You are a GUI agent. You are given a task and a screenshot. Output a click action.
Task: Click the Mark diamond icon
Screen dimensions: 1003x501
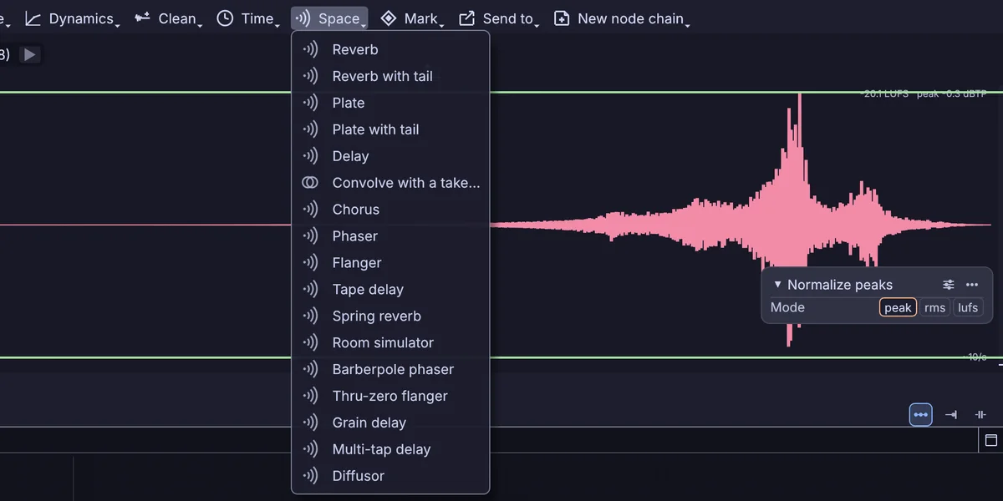(x=389, y=18)
